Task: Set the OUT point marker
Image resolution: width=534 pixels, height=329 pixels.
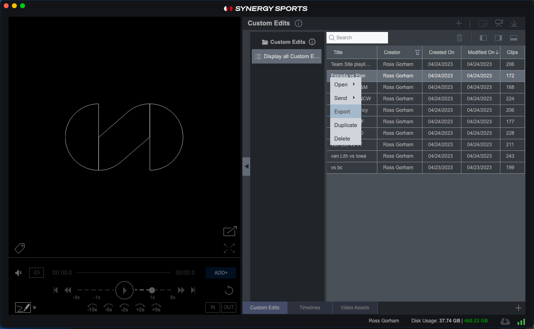Action: 229,307
